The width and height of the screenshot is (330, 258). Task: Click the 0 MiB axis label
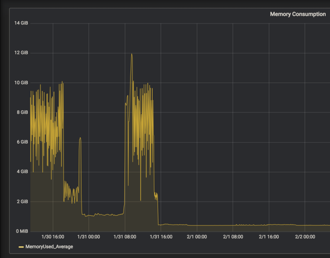pyautogui.click(x=22, y=231)
